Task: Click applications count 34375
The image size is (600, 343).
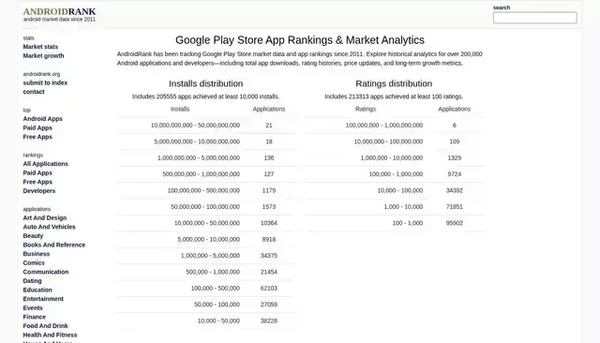Action: (x=269, y=256)
